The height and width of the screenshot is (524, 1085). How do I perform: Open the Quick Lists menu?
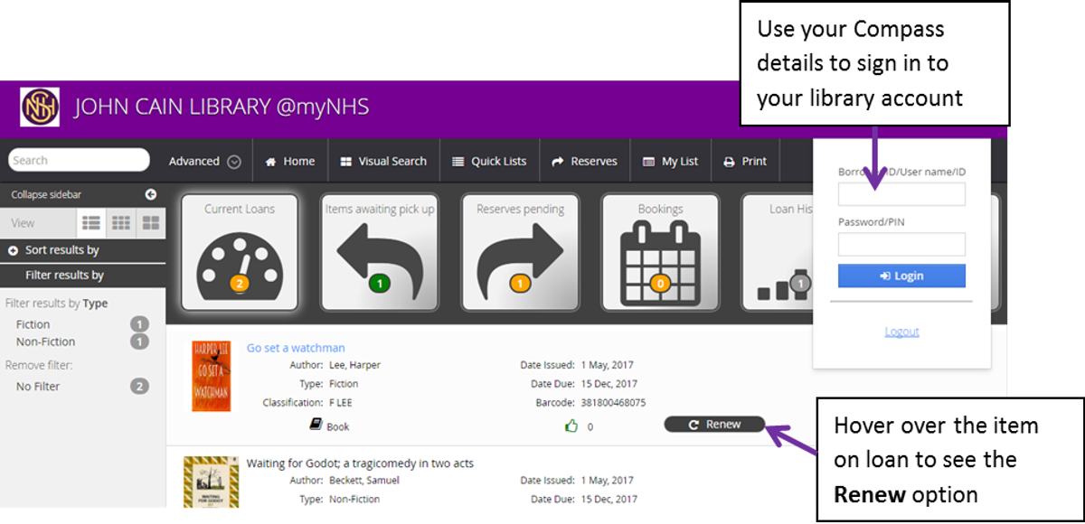489,162
